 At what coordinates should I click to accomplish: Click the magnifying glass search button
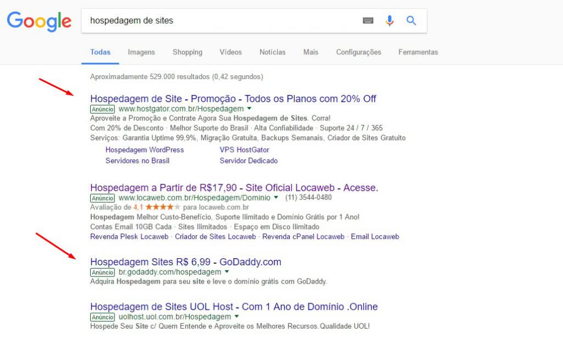(x=411, y=20)
